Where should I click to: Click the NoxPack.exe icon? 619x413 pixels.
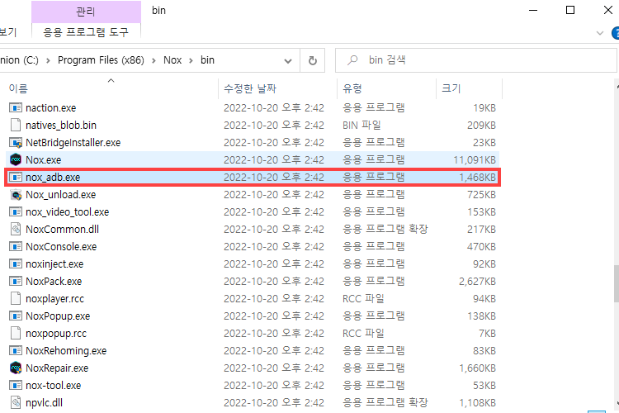coord(16,281)
